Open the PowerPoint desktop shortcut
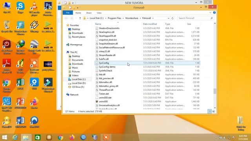This screenshot has width=251, height=141. 20,103
